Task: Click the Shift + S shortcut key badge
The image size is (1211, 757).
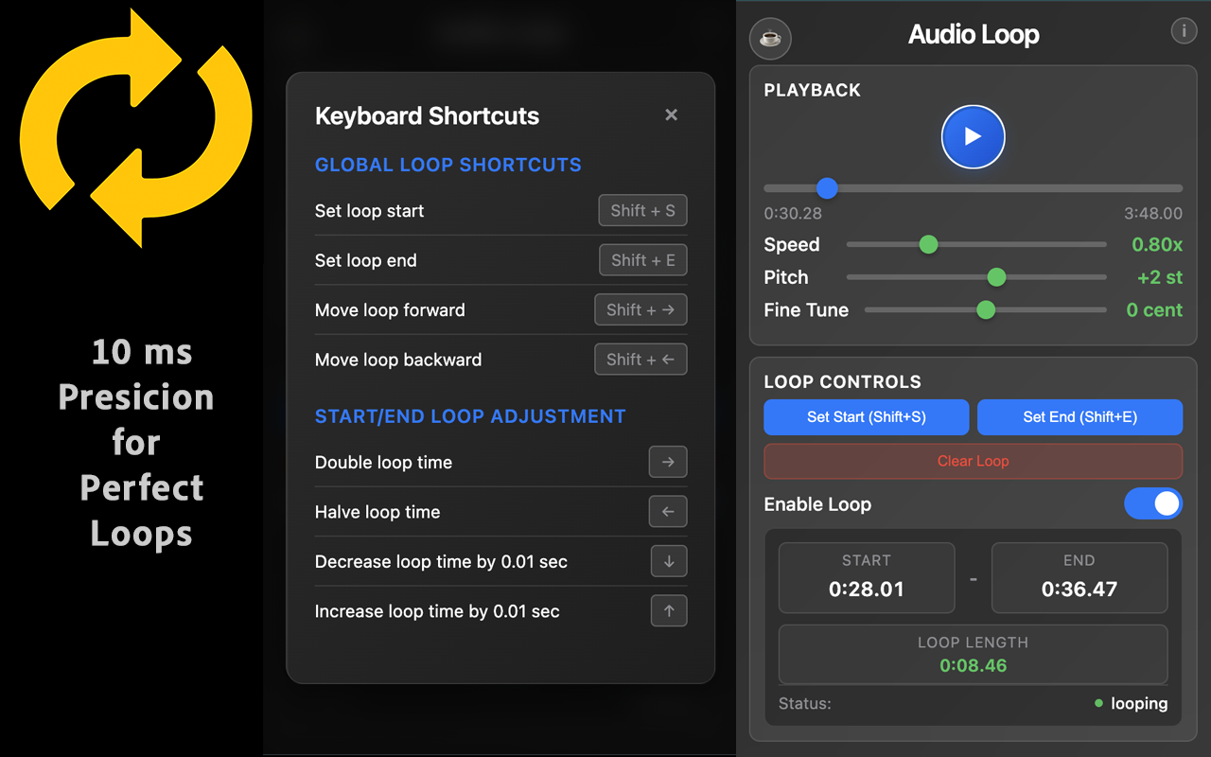Action: pyautogui.click(x=642, y=210)
